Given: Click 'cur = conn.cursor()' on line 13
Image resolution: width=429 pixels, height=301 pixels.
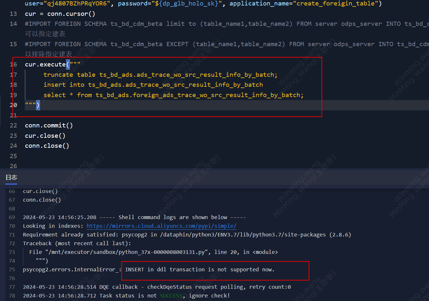Looking at the screenshot, I should 60,14.
